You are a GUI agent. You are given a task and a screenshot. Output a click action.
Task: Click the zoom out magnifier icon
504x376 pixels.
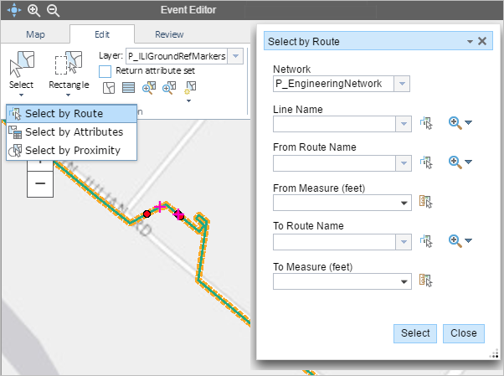(x=53, y=10)
